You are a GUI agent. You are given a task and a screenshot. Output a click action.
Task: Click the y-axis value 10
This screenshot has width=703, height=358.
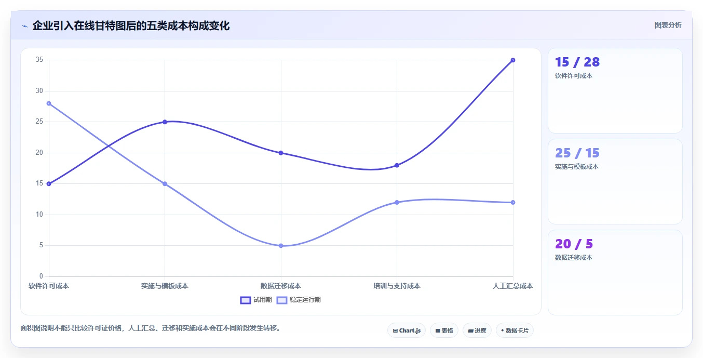39,215
